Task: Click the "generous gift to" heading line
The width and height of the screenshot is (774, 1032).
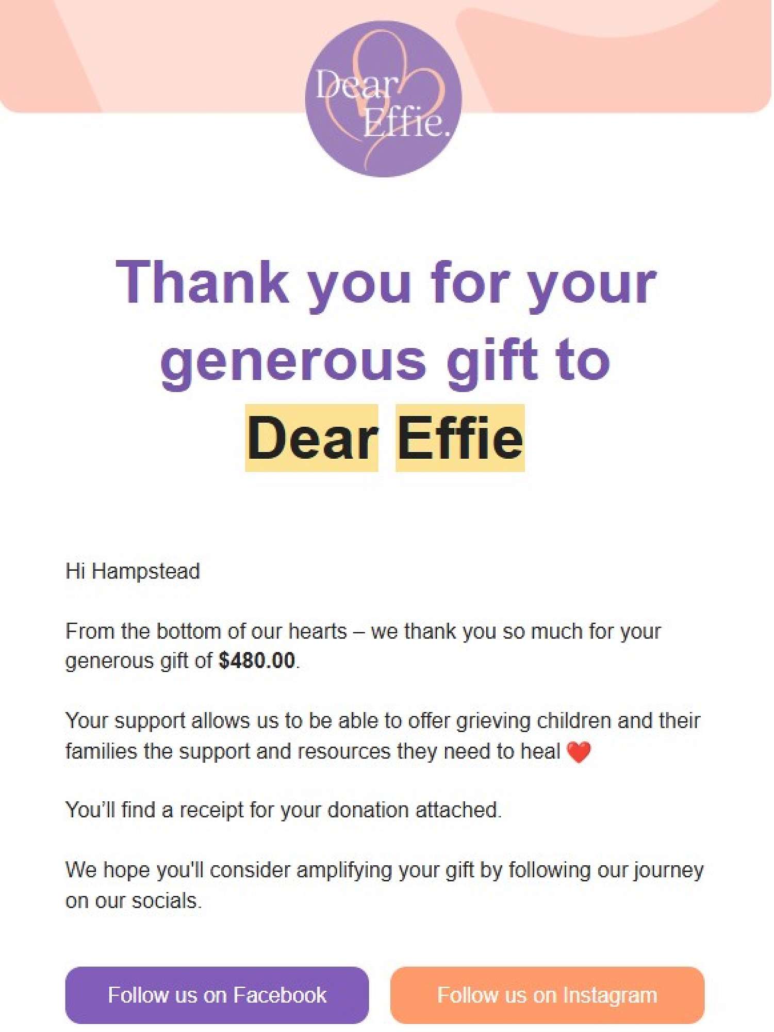Action: 385,361
